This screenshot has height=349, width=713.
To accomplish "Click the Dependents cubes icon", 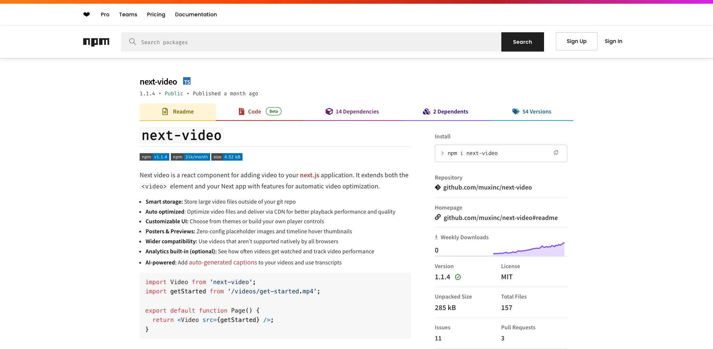I will pyautogui.click(x=426, y=111).
